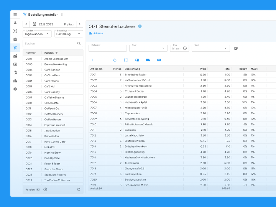Screen dimensions: 276x207
Task: Click the Bezeichnung column header
Action: pos(132,69)
